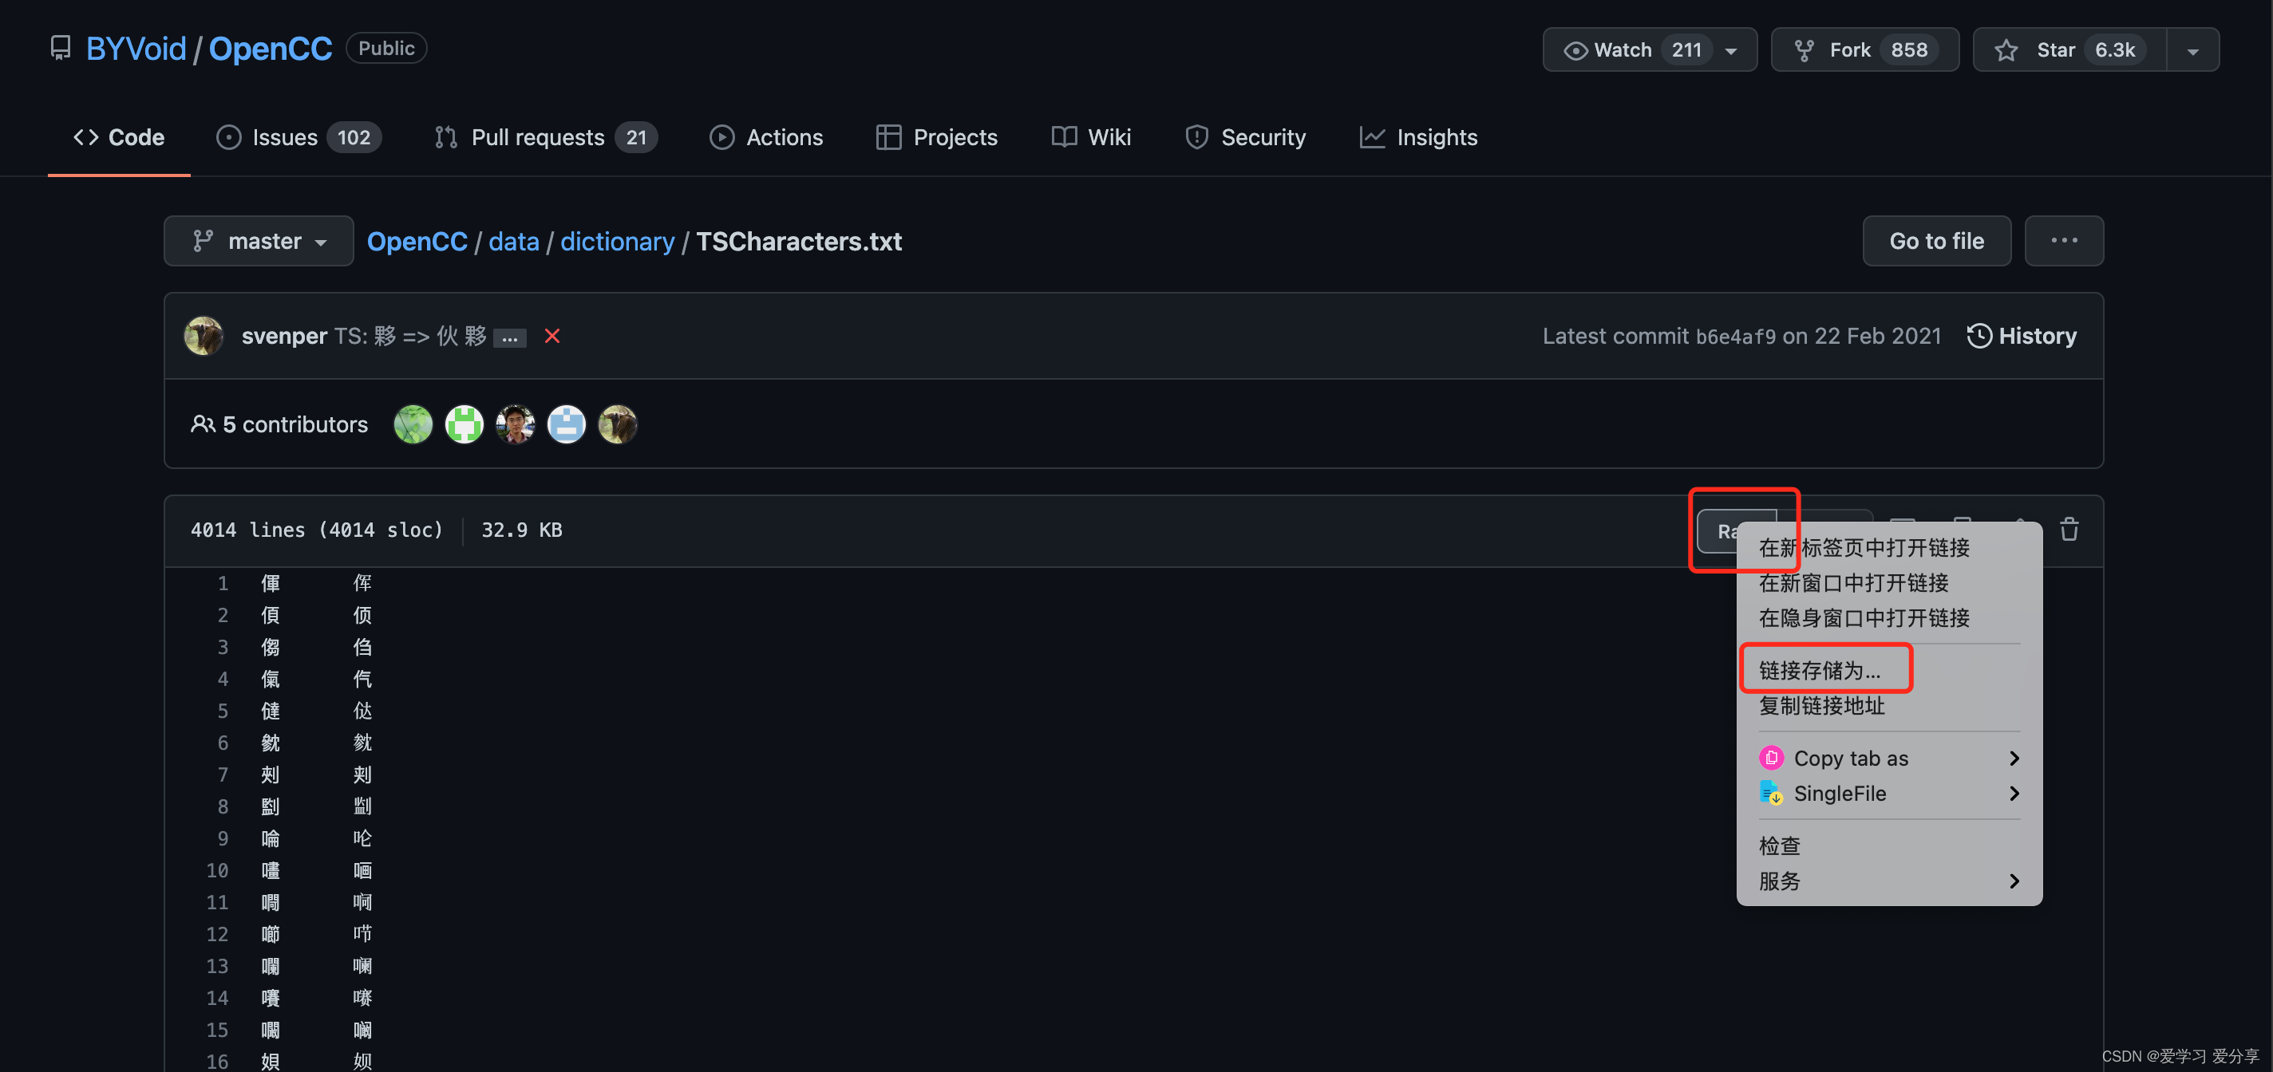Click the delete file trash icon
This screenshot has height=1072, width=2273.
tap(2069, 530)
